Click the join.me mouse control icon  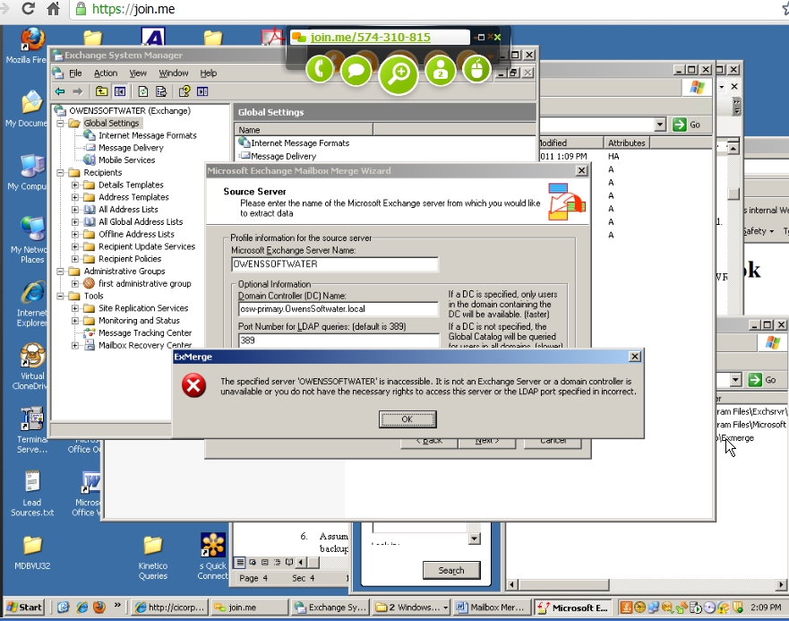476,70
